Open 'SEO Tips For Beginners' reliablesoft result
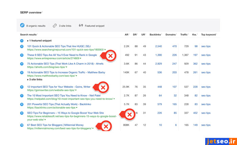 [65, 113]
